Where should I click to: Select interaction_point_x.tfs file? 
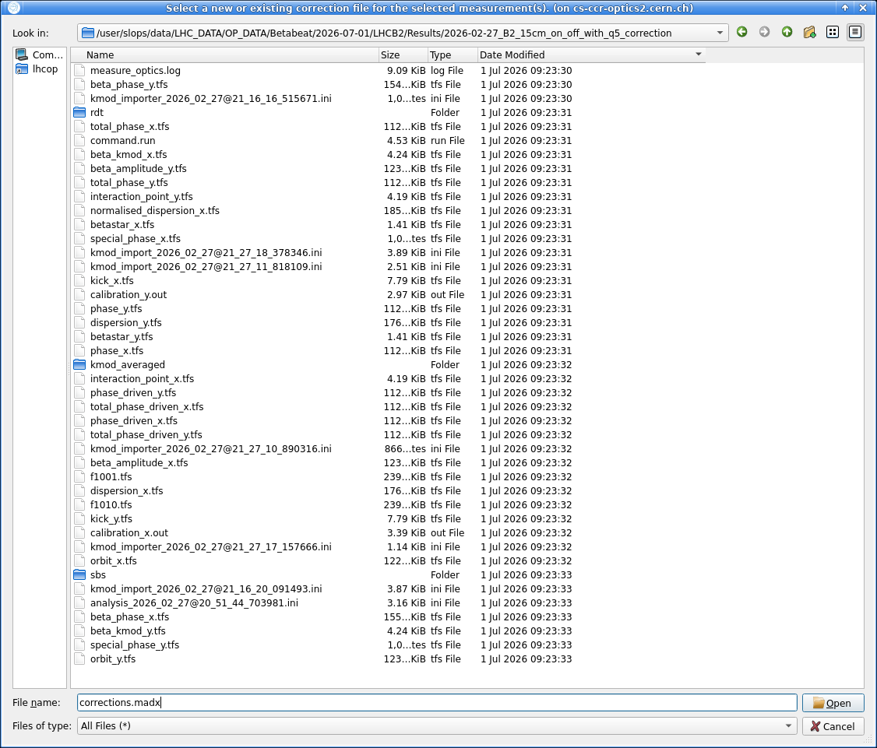tap(142, 378)
